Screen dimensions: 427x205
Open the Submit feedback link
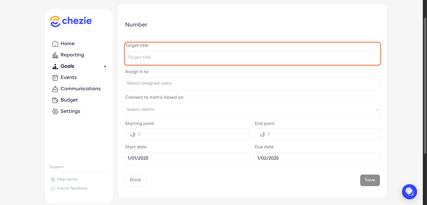72,188
